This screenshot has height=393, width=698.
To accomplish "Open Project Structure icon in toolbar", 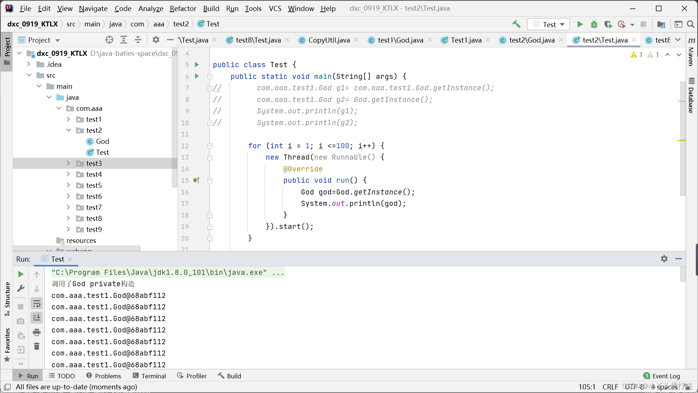I will coord(661,24).
